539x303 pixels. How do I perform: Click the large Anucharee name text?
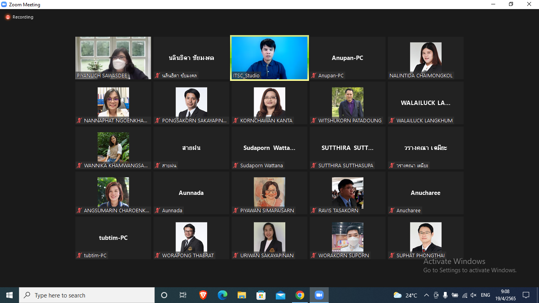click(426, 193)
